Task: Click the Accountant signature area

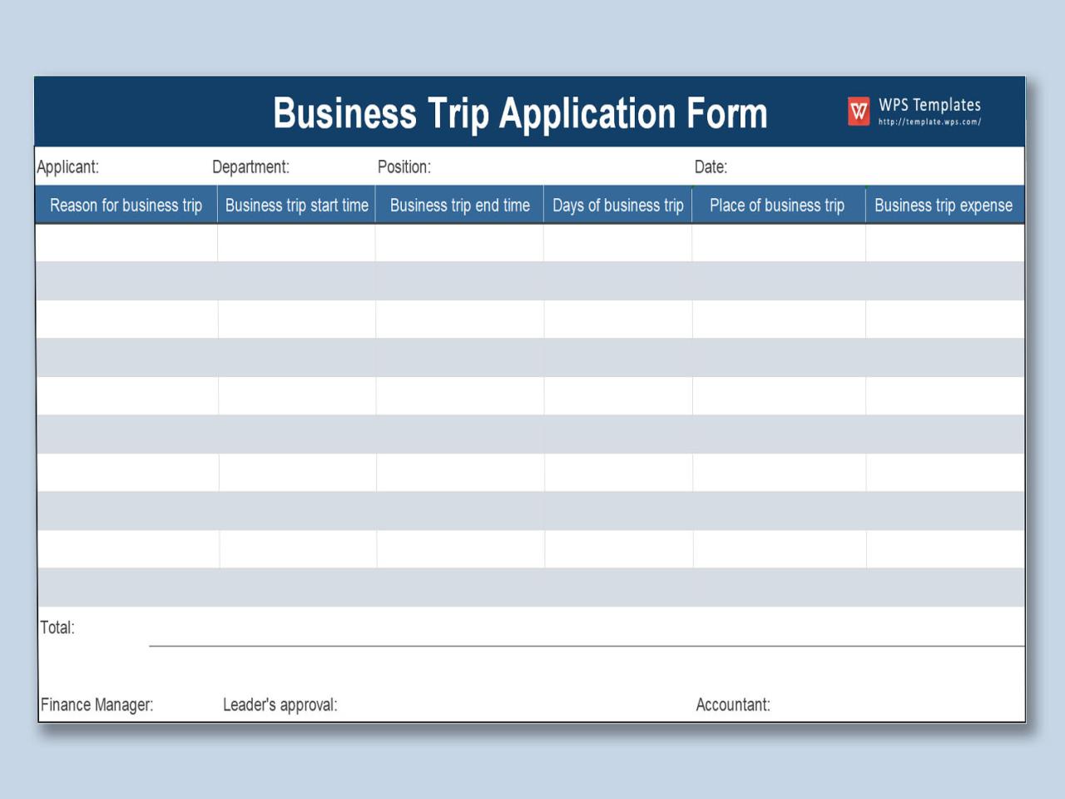Action: point(733,704)
